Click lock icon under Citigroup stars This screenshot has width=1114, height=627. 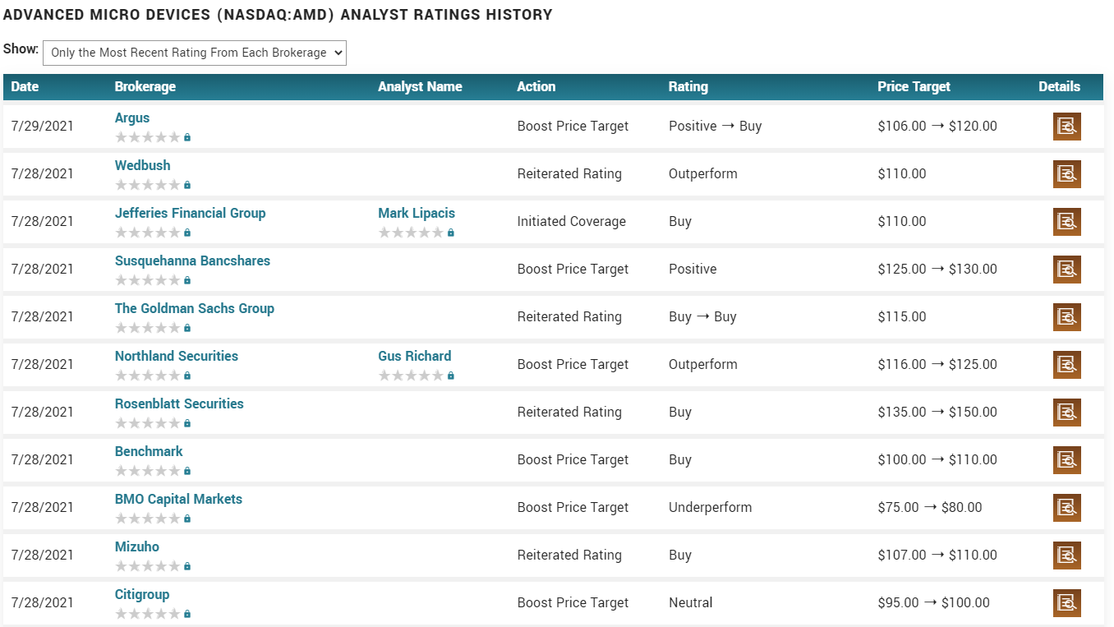(187, 614)
